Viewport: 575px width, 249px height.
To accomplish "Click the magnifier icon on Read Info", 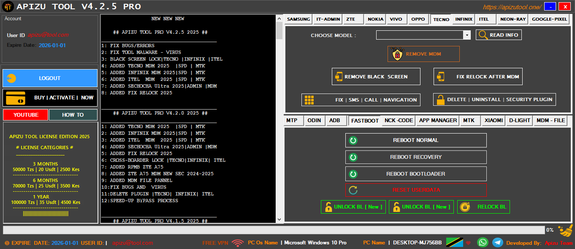I will [483, 35].
